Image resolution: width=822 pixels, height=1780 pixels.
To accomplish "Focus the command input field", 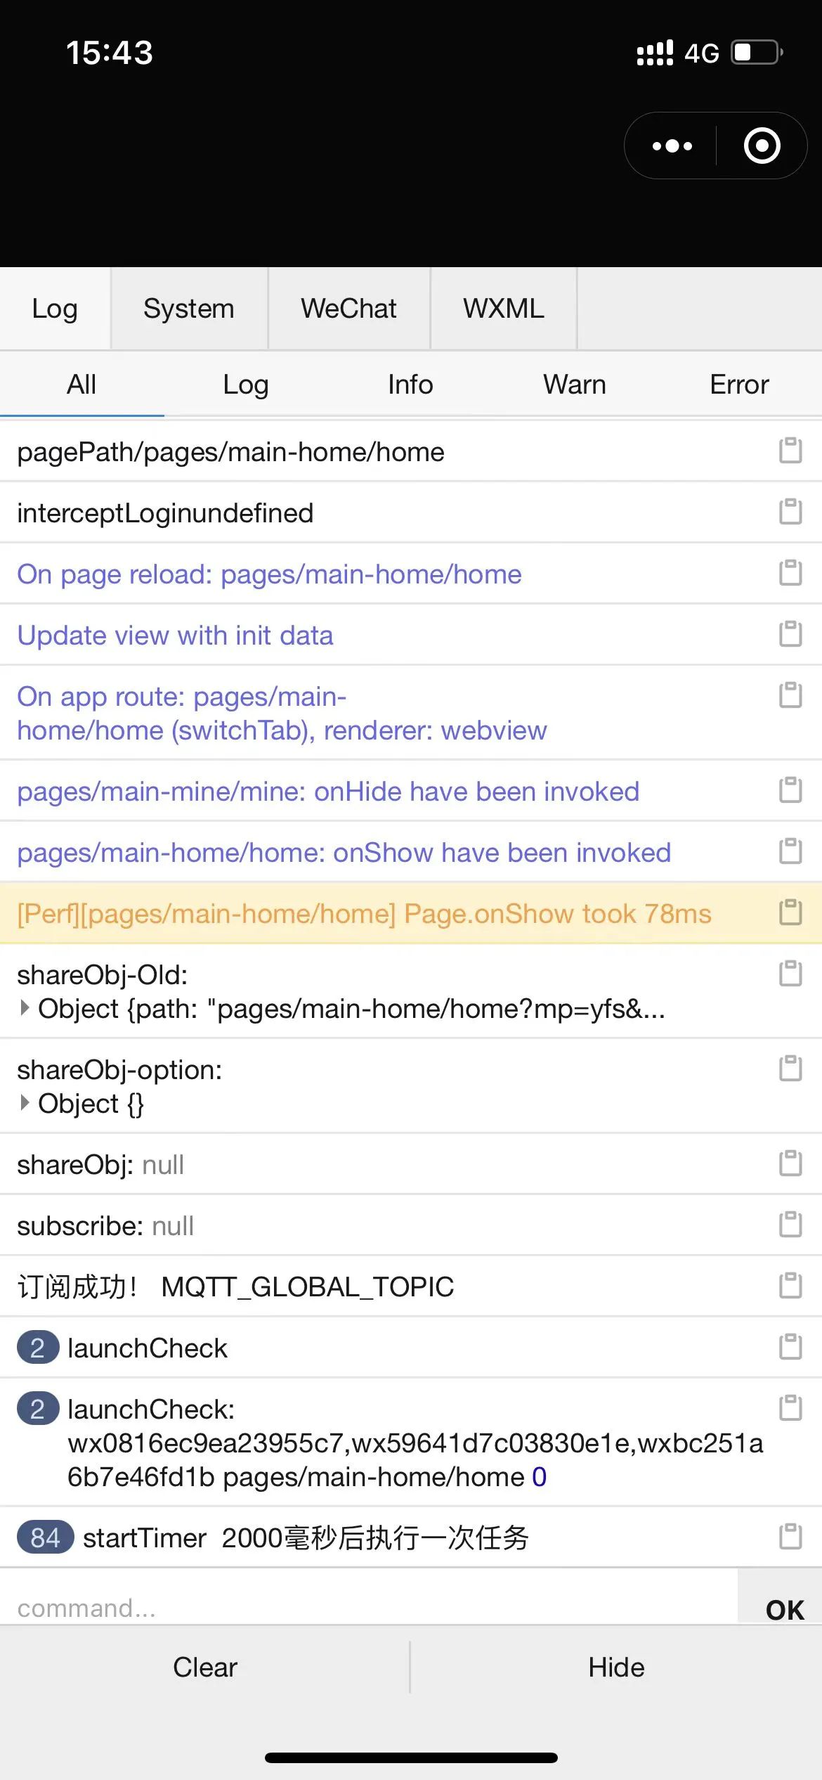I will coord(369,1608).
